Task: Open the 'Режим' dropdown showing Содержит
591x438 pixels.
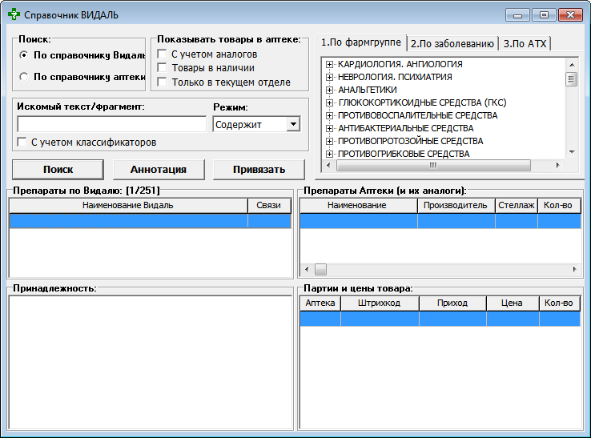Action: 293,124
